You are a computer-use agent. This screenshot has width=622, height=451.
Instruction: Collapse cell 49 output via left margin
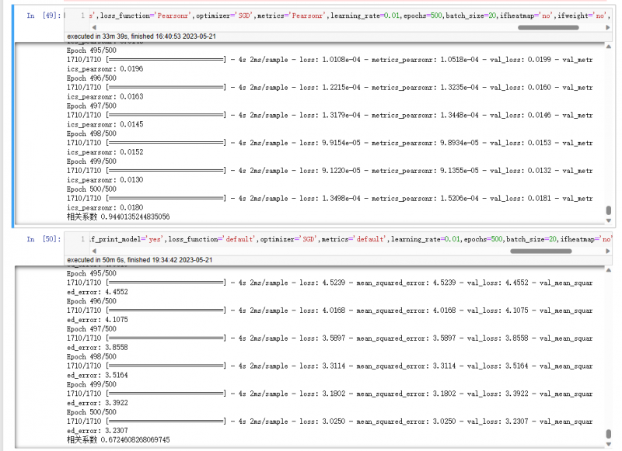(x=35, y=132)
